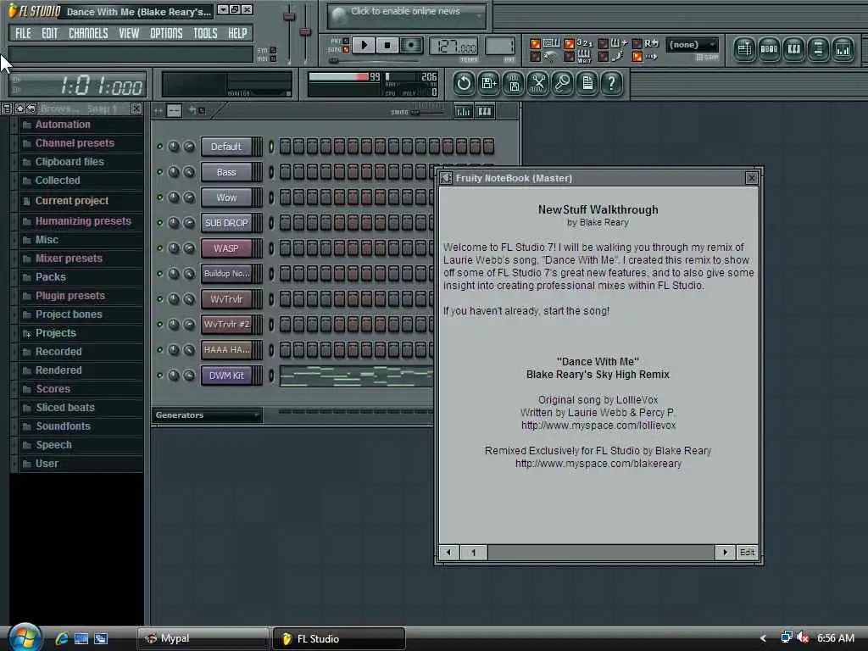Open the graph editor in step sequencer
Image resolution: width=868 pixels, height=651 pixels.
463,111
